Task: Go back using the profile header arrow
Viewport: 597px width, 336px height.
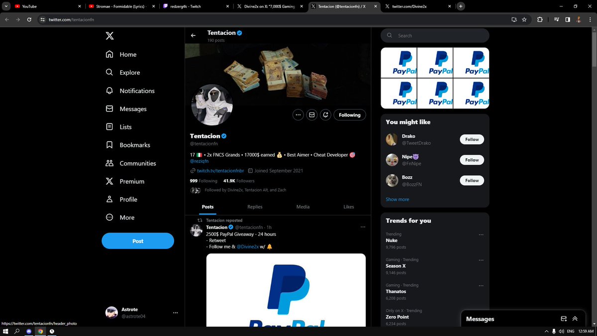Action: coord(193,36)
